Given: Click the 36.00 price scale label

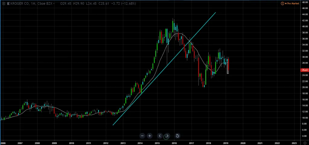Looking at the screenshot, I should click(x=305, y=39).
